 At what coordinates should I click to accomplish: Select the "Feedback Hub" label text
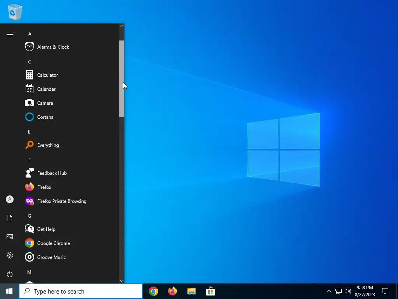52,173
